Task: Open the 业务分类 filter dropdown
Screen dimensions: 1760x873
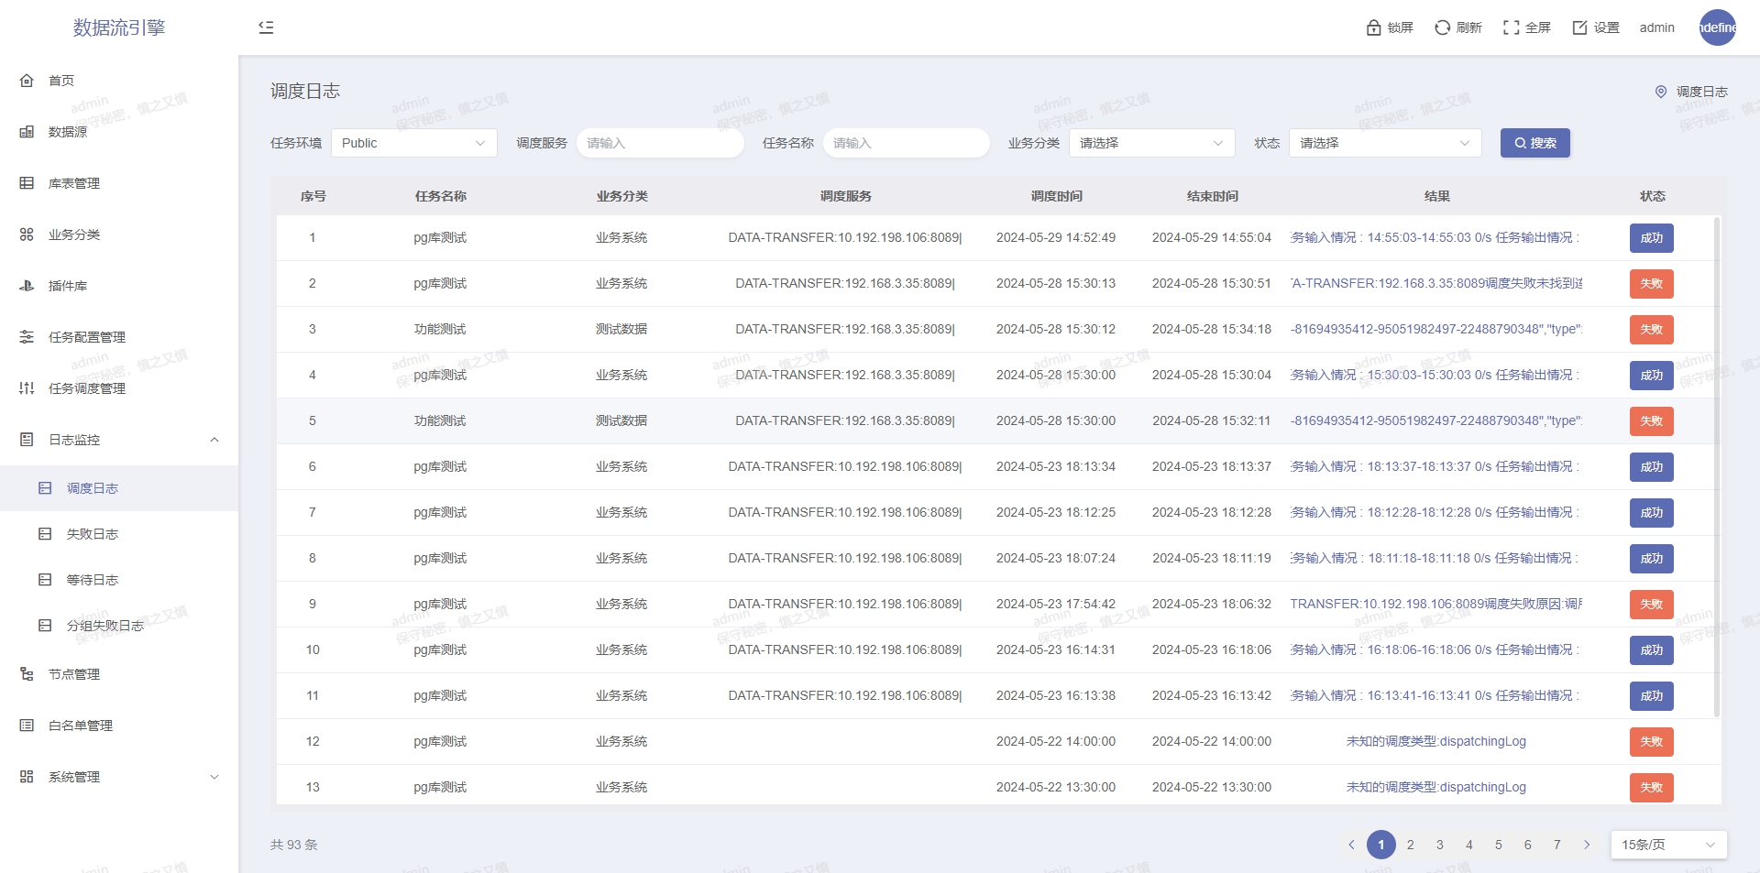Action: 1151,143
